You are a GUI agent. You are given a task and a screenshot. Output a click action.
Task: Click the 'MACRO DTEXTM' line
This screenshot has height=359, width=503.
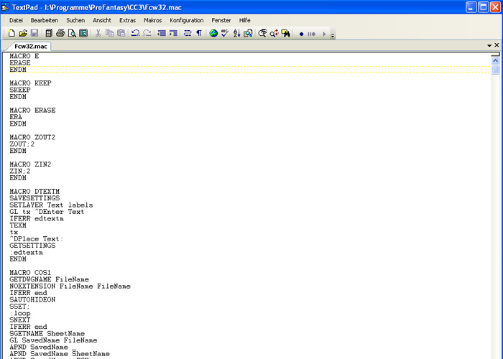pos(34,192)
